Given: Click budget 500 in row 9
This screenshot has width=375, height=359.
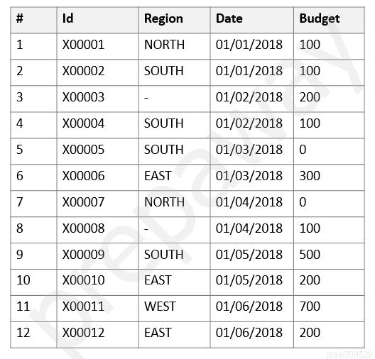Looking at the screenshot, I should click(x=330, y=256).
